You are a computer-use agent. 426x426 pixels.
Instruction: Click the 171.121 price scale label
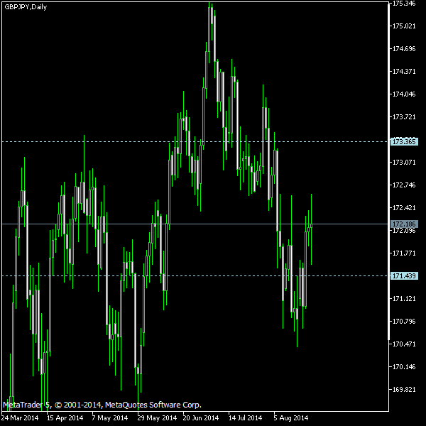(x=404, y=299)
